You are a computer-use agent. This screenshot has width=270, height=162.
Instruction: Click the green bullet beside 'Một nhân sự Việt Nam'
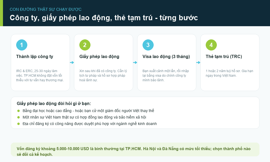(x=19, y=117)
